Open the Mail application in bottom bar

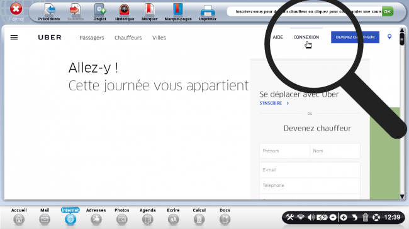pos(45,216)
